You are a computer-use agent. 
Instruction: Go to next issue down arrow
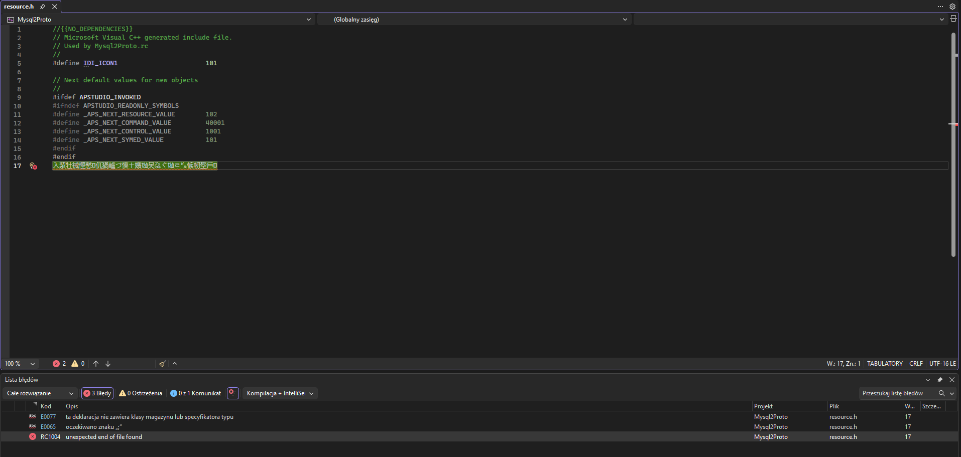[x=108, y=364]
